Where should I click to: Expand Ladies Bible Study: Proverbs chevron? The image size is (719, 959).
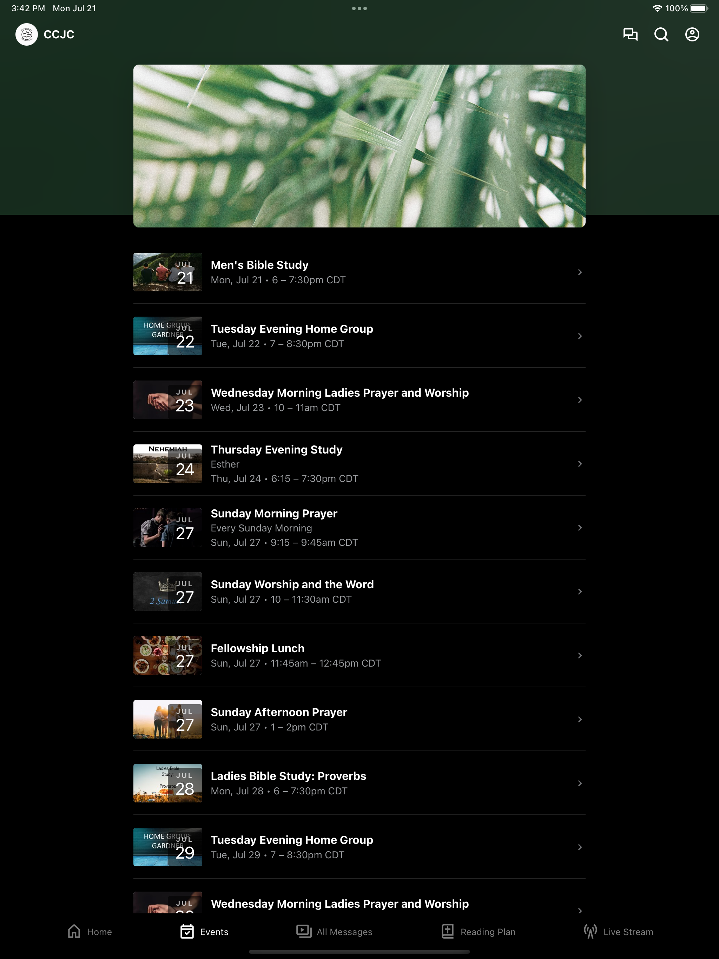(580, 783)
